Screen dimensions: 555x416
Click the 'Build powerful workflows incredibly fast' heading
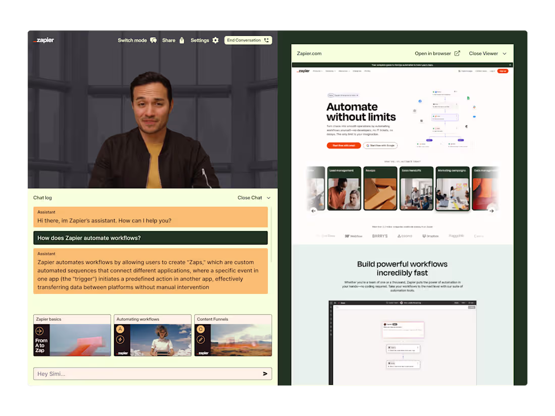pos(402,268)
